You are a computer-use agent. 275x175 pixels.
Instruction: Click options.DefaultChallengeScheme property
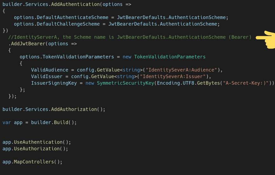click(x=57, y=24)
